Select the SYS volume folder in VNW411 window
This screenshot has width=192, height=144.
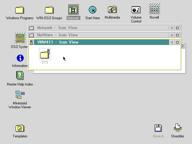[45, 54]
